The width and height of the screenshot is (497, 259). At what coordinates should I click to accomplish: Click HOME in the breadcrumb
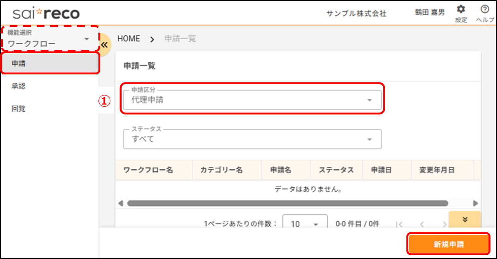tap(128, 39)
